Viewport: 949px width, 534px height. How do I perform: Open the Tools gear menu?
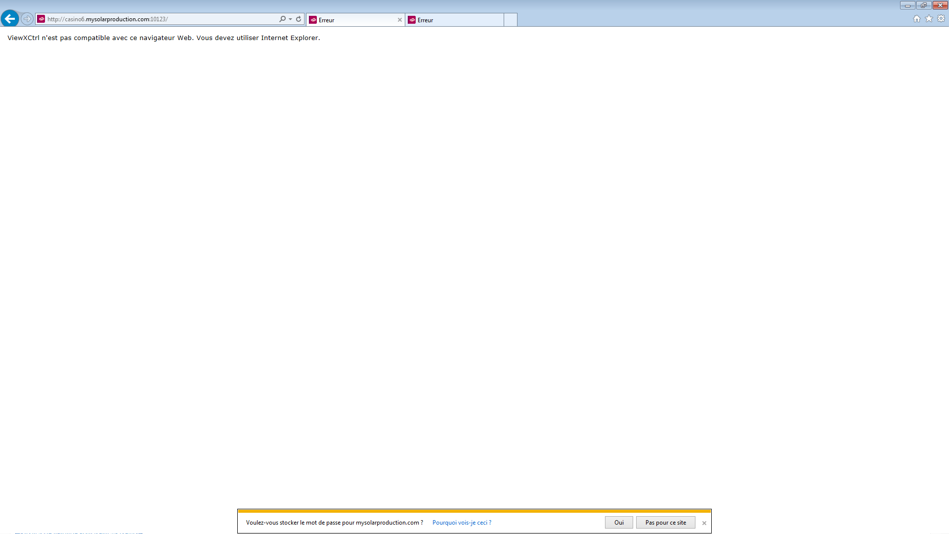(x=941, y=19)
